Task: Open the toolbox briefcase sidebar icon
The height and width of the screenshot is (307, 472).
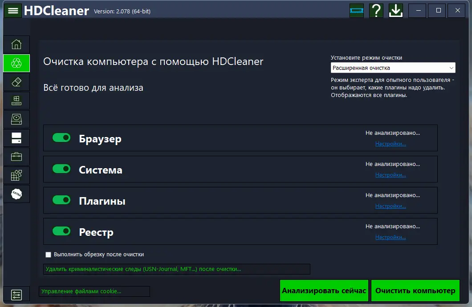Action: coord(16,156)
